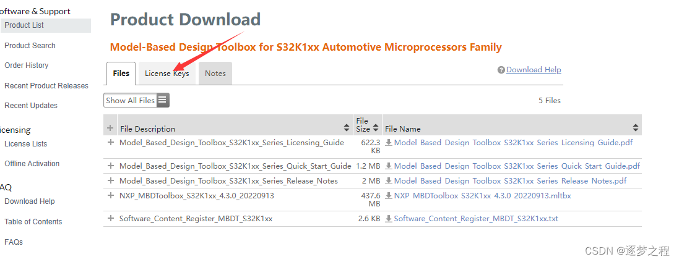Switch to the License Keys tab
The image size is (679, 262).
167,74
